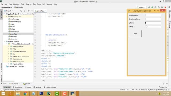The height and width of the screenshot is (96, 171).
Task: Click the Python 3.8 interpreter status
Action: [x=157, y=90]
